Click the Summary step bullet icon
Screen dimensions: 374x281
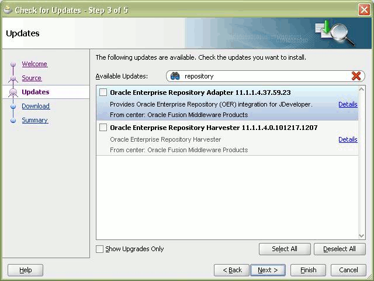[x=13, y=120]
